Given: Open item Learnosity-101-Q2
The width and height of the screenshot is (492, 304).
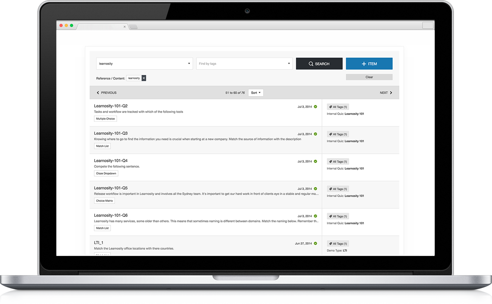Looking at the screenshot, I should [111, 106].
